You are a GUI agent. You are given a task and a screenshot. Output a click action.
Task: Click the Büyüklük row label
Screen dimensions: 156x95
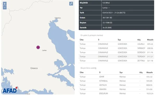pyautogui.click(x=84, y=3)
